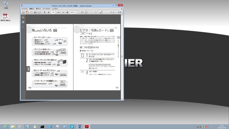Open the 注釈 comments pane button
This screenshot has height=129, width=229.
pyautogui.click(x=120, y=13)
